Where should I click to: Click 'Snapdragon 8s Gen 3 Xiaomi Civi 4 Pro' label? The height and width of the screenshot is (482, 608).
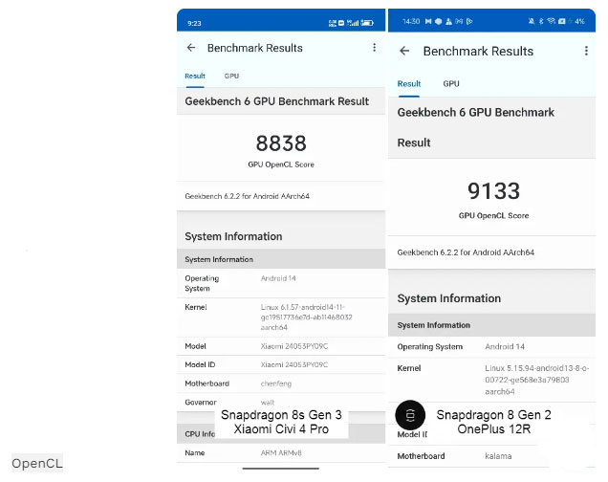[x=281, y=422]
